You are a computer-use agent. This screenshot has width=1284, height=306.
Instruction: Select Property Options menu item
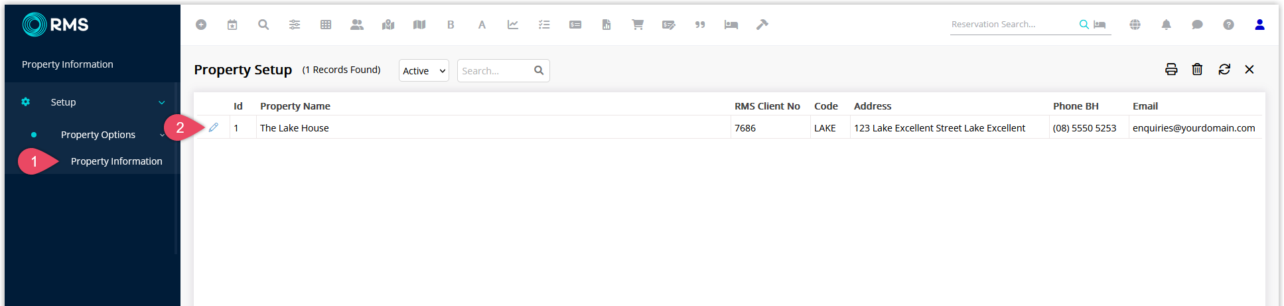click(x=98, y=135)
